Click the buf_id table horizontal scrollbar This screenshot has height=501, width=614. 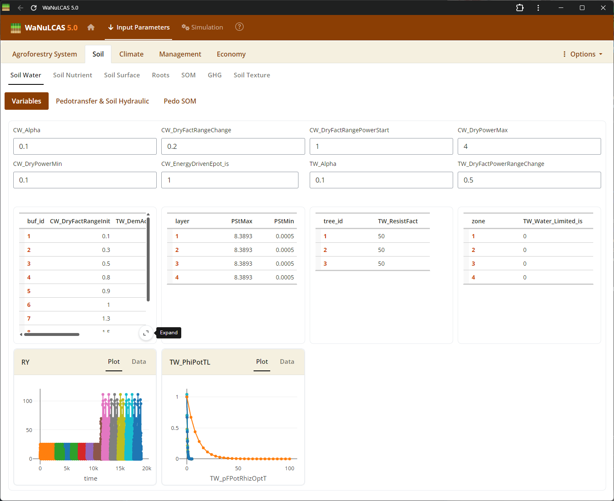click(52, 334)
